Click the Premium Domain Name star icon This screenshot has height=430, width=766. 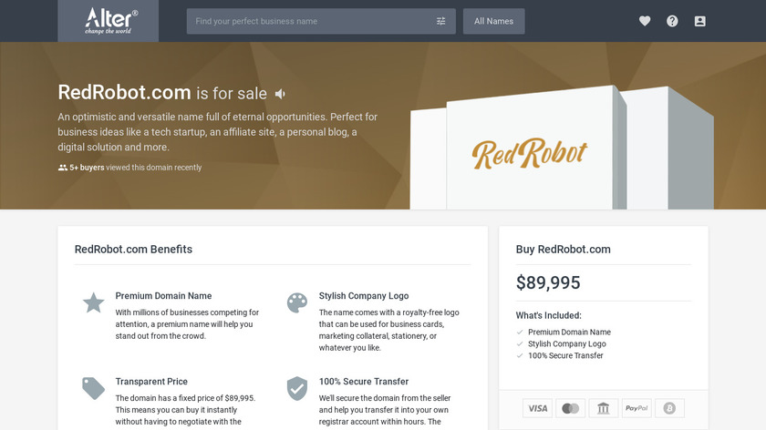coord(94,302)
